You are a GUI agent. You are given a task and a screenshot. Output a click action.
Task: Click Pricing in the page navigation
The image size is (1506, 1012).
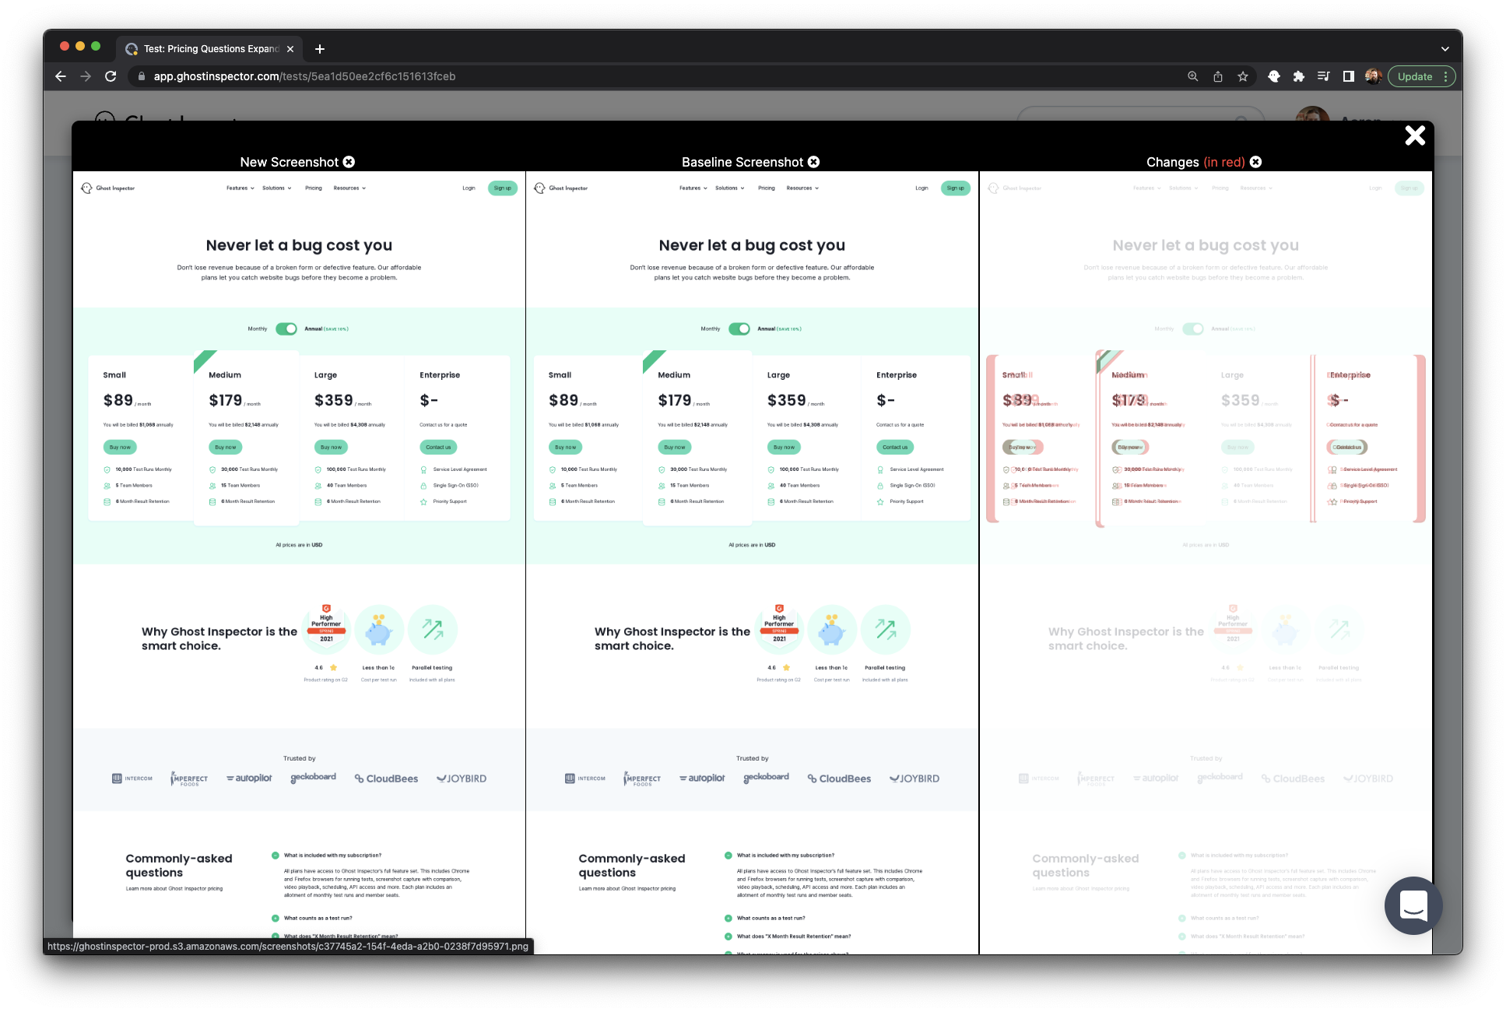tap(314, 188)
